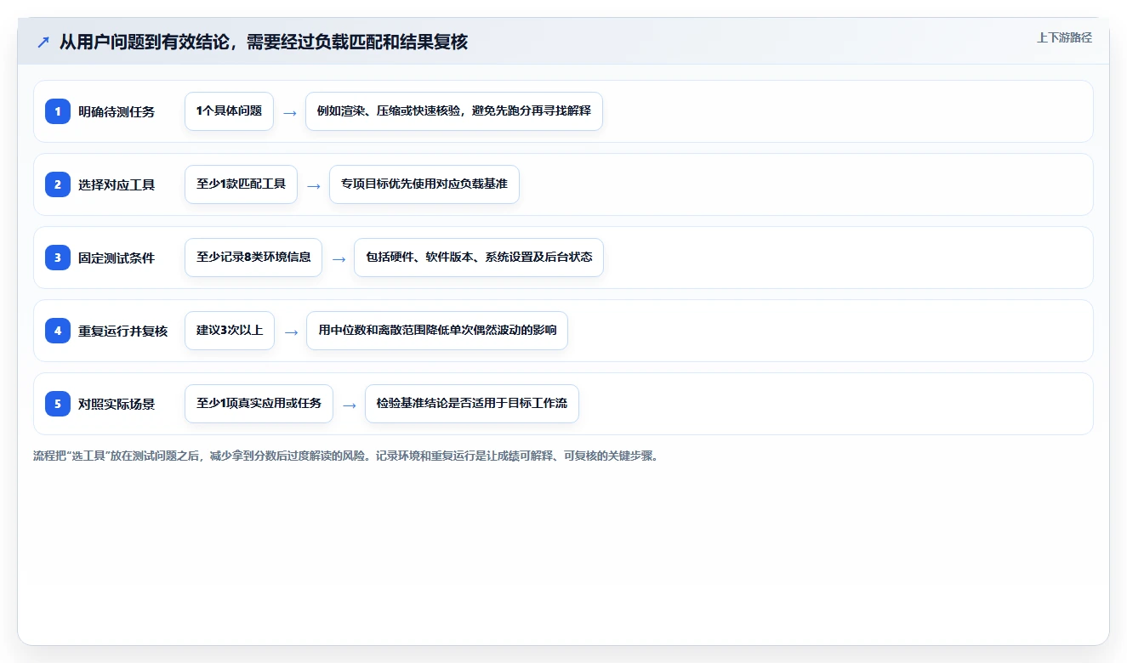Click the '检验基准结论是否适用于目标工作流' chip
The height and width of the screenshot is (663, 1127).
(x=472, y=404)
